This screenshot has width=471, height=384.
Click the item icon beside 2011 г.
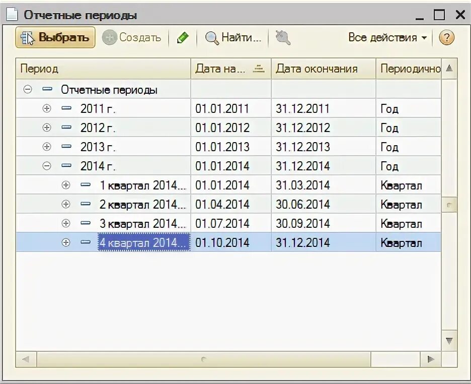pos(66,108)
